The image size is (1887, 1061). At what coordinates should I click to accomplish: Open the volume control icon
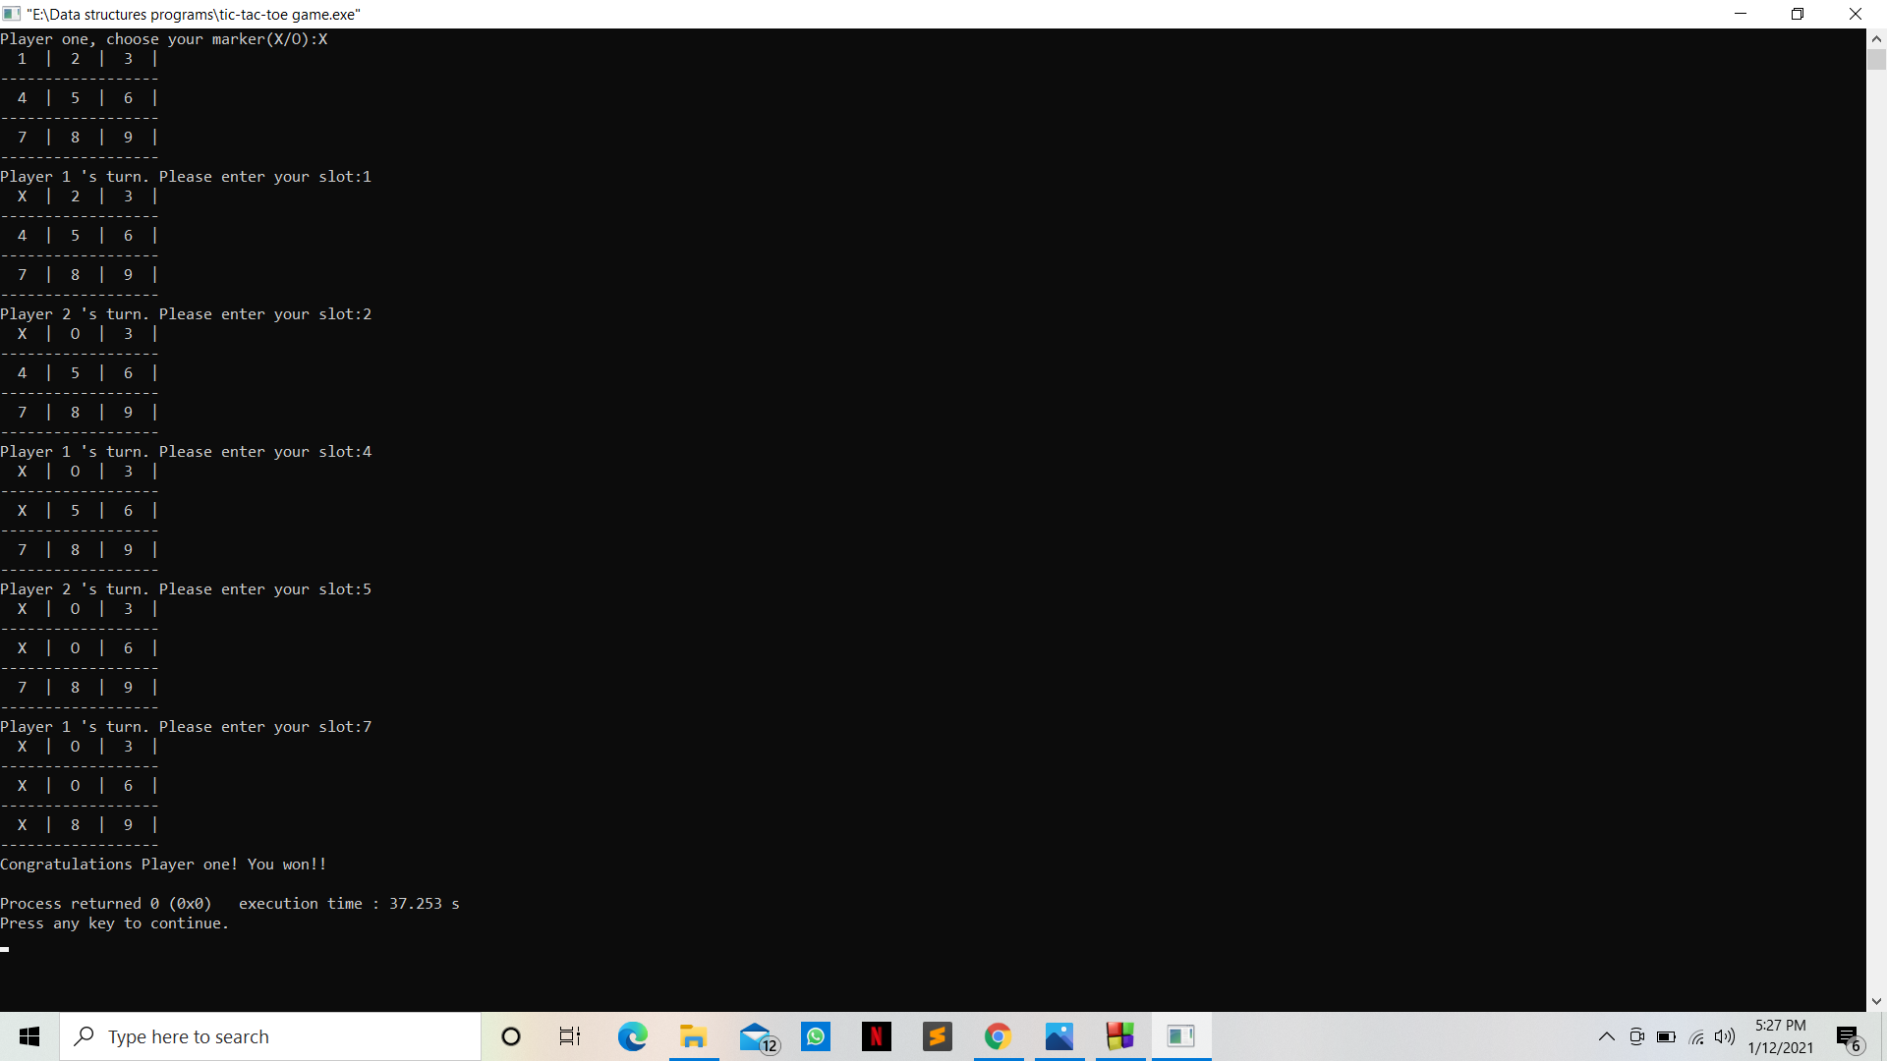(1725, 1036)
